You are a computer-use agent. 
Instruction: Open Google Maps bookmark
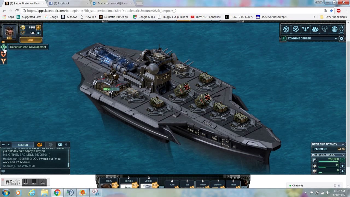pos(144,17)
